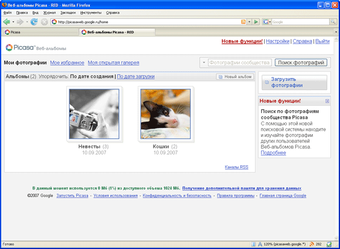The width and height of the screenshot is (340, 249).
Task: Click the page info icon in status bar
Action: pyautogui.click(x=253, y=244)
